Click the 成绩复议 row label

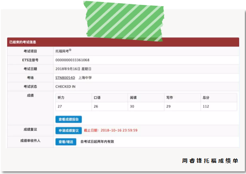click(x=30, y=130)
